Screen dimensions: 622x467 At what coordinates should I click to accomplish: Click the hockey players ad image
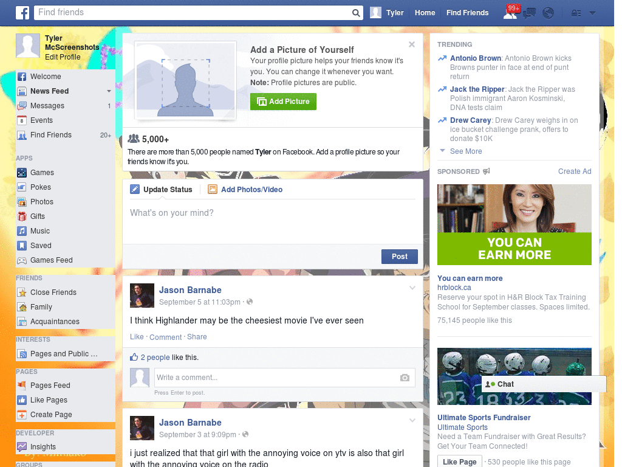point(514,376)
